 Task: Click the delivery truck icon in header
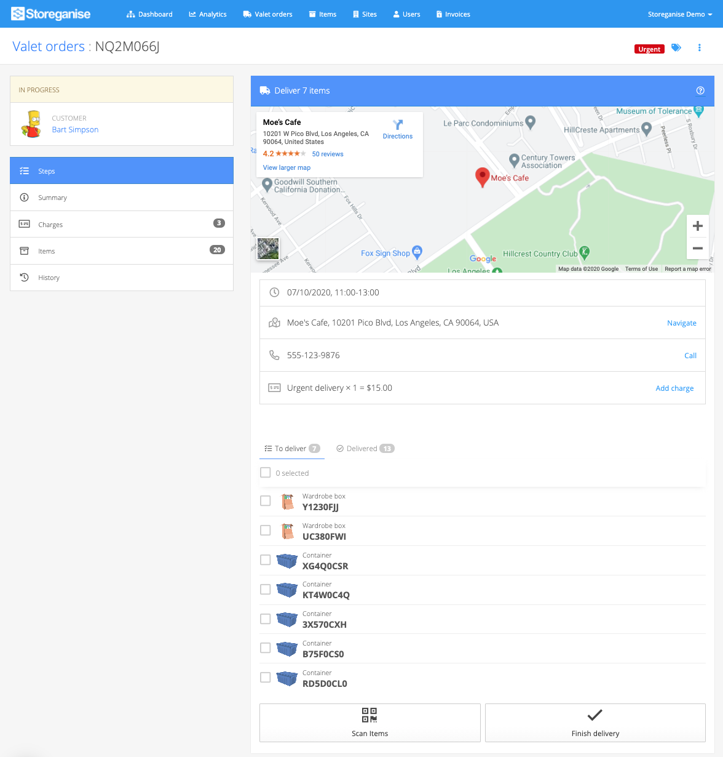coord(265,90)
